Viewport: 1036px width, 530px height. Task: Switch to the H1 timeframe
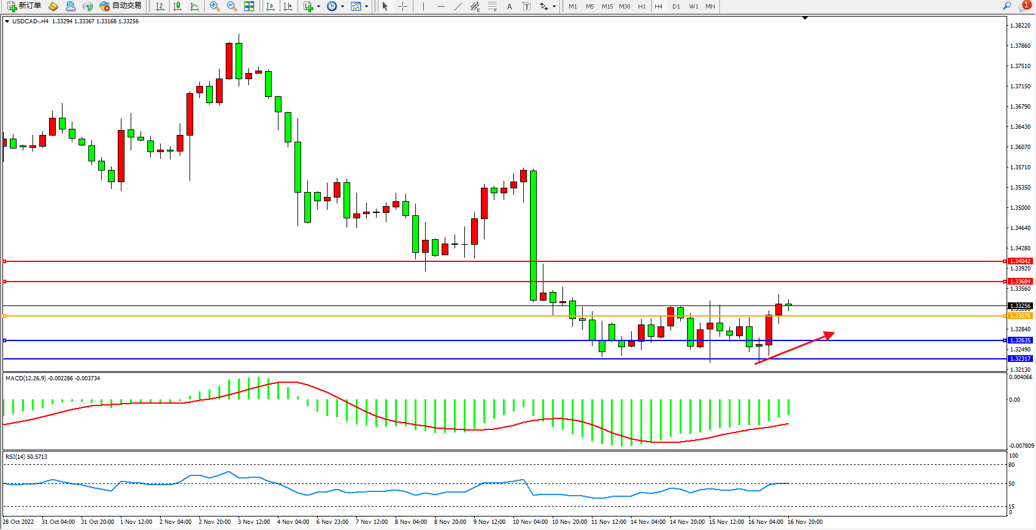click(x=642, y=6)
